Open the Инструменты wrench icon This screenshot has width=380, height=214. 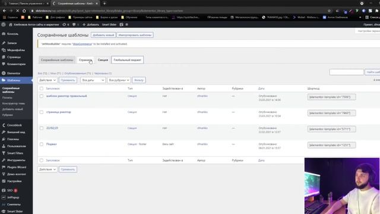pos(4,160)
